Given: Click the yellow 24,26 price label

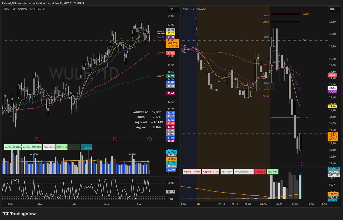Looking at the screenshot, I should click(x=332, y=106).
